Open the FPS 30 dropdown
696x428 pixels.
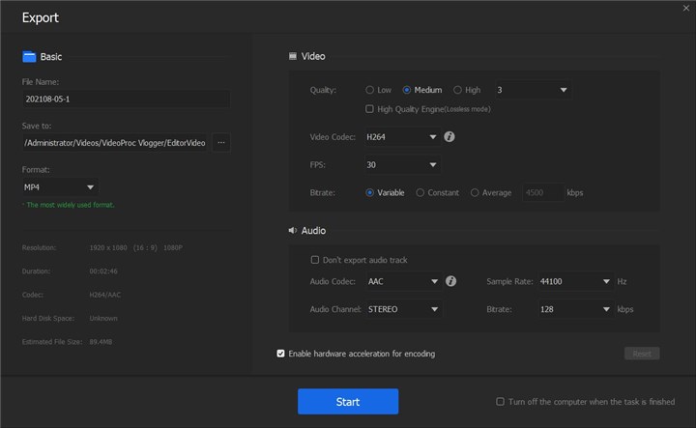coord(402,165)
